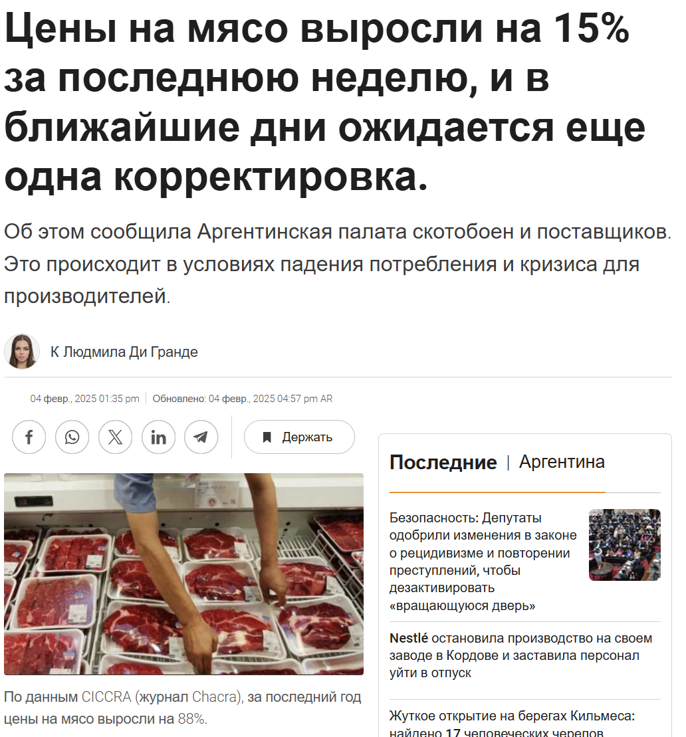Save article with Держать button
The height and width of the screenshot is (737, 686).
299,437
